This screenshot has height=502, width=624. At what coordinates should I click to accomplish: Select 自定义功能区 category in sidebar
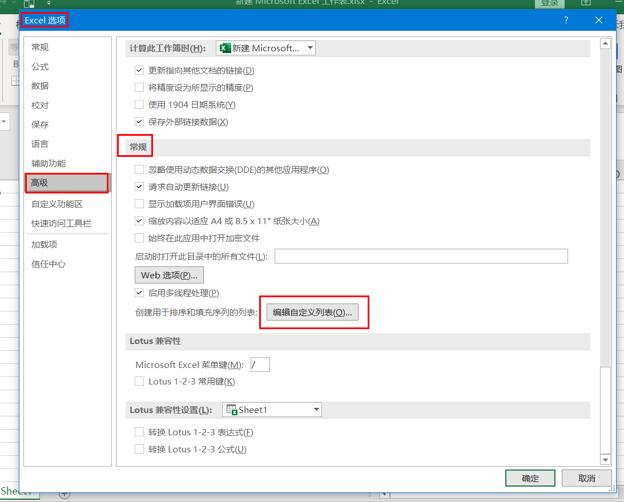67,204
